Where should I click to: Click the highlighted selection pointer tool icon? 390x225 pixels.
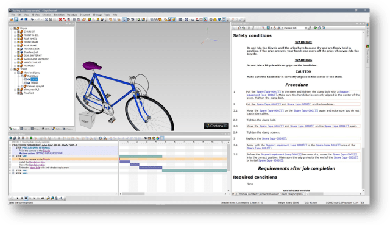pos(124,19)
